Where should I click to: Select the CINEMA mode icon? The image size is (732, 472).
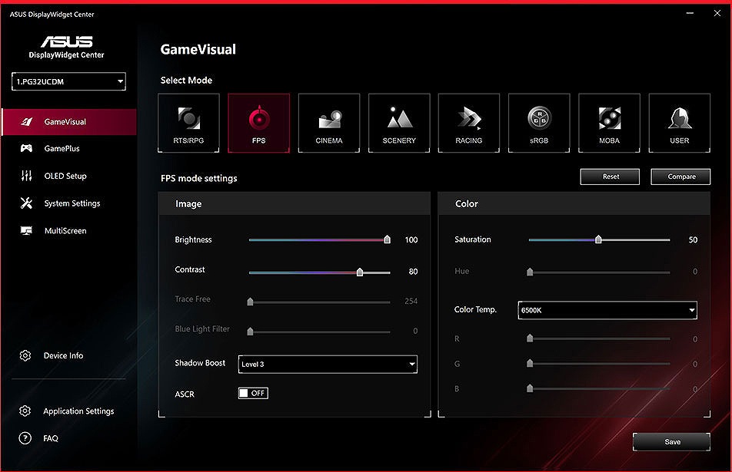329,123
